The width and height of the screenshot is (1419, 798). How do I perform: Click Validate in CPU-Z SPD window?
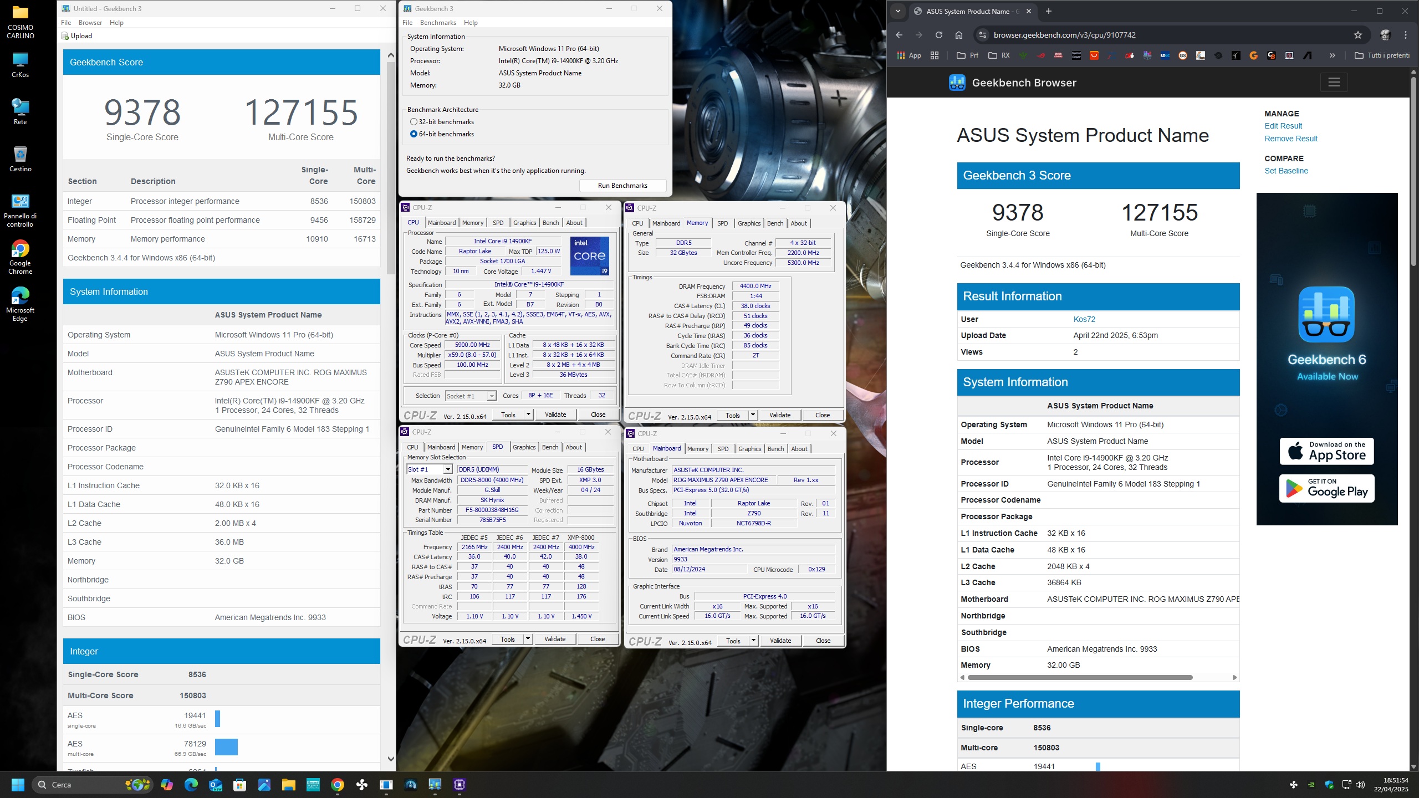pos(555,639)
